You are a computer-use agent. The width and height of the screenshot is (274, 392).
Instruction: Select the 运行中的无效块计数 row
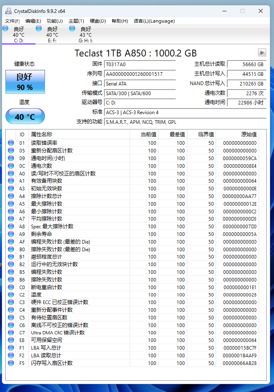(133, 264)
